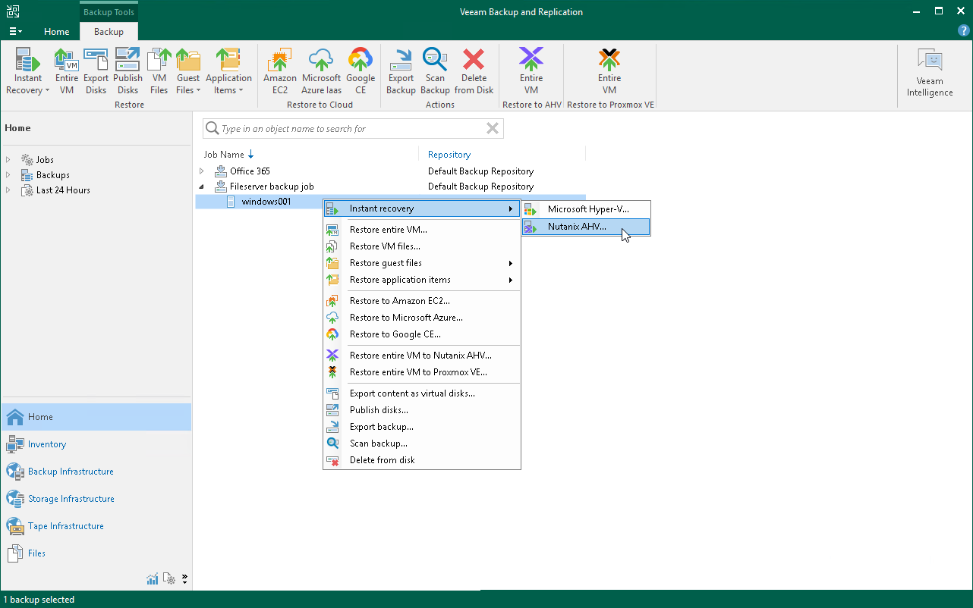Select the Fileserver backup job name

pyautogui.click(x=272, y=186)
